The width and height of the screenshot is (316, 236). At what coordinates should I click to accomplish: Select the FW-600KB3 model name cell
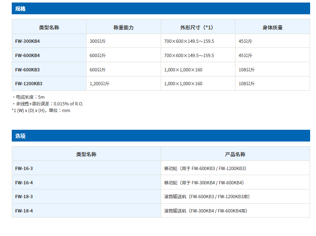click(49, 69)
